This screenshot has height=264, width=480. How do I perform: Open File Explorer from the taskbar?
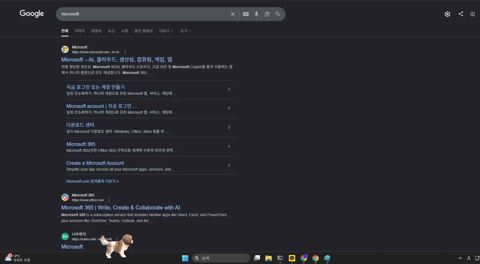tap(269, 258)
